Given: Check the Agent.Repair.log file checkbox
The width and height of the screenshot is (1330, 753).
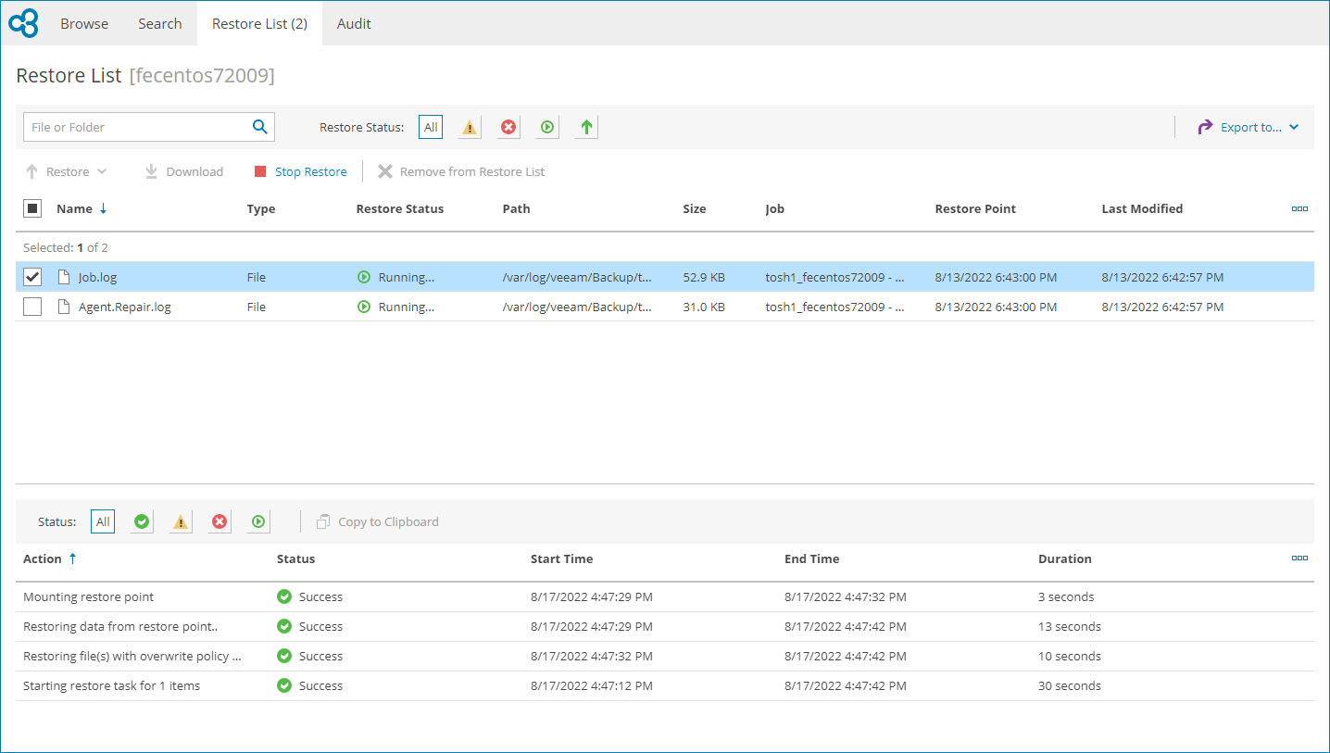Looking at the screenshot, I should tap(32, 307).
